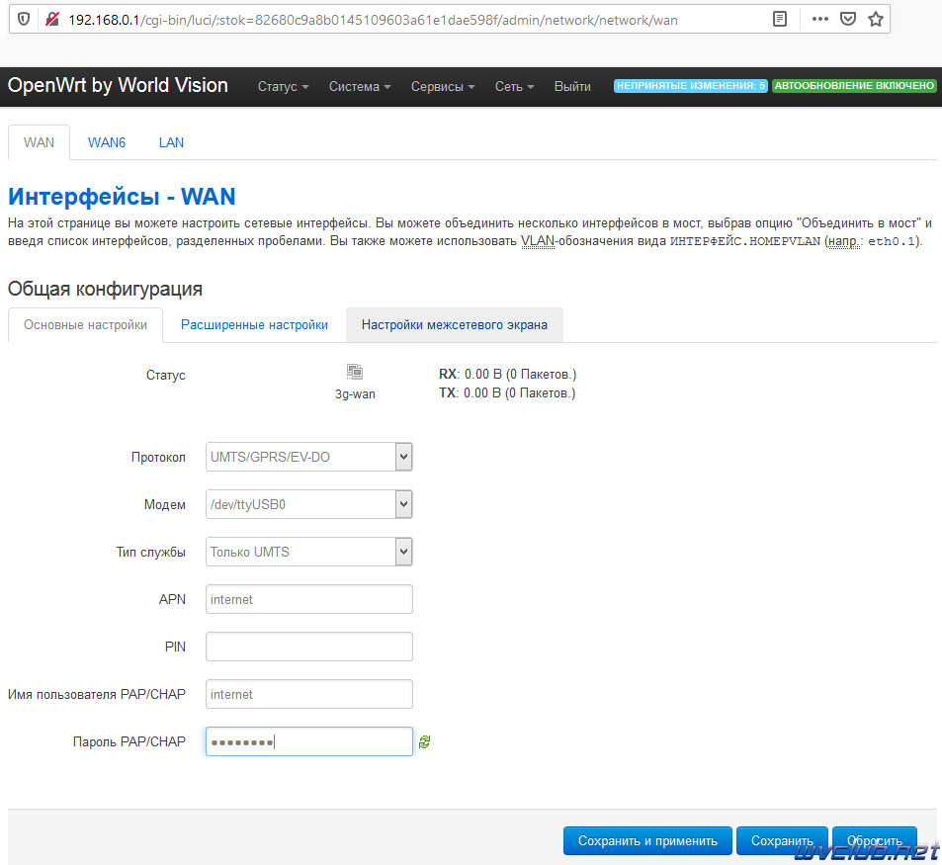This screenshot has height=865, width=942.
Task: Click the browser address bar URL
Action: click(x=373, y=20)
